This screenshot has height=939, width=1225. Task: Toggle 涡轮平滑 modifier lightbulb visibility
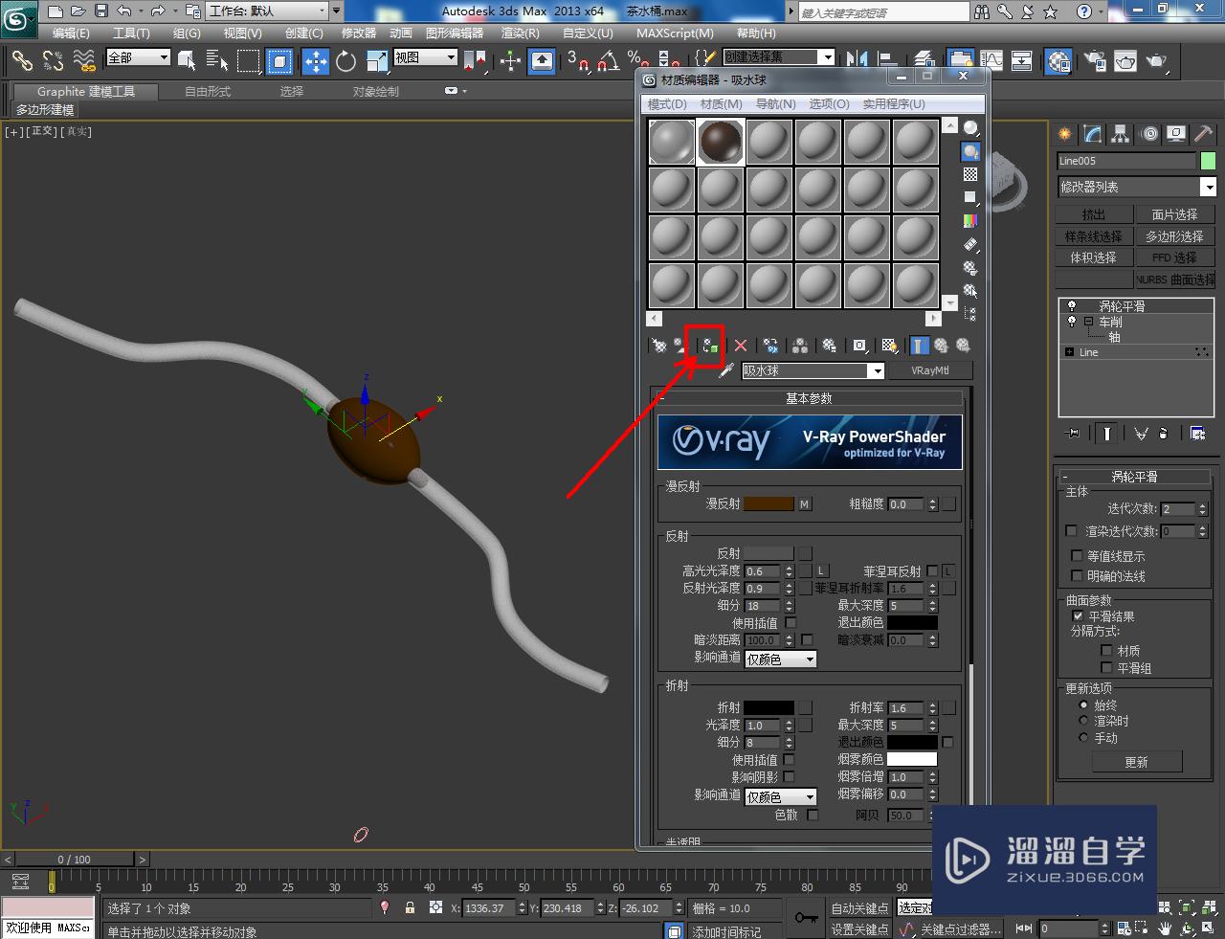(x=1072, y=306)
